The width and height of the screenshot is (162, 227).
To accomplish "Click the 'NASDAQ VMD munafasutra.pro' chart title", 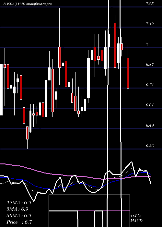I will [27, 4].
